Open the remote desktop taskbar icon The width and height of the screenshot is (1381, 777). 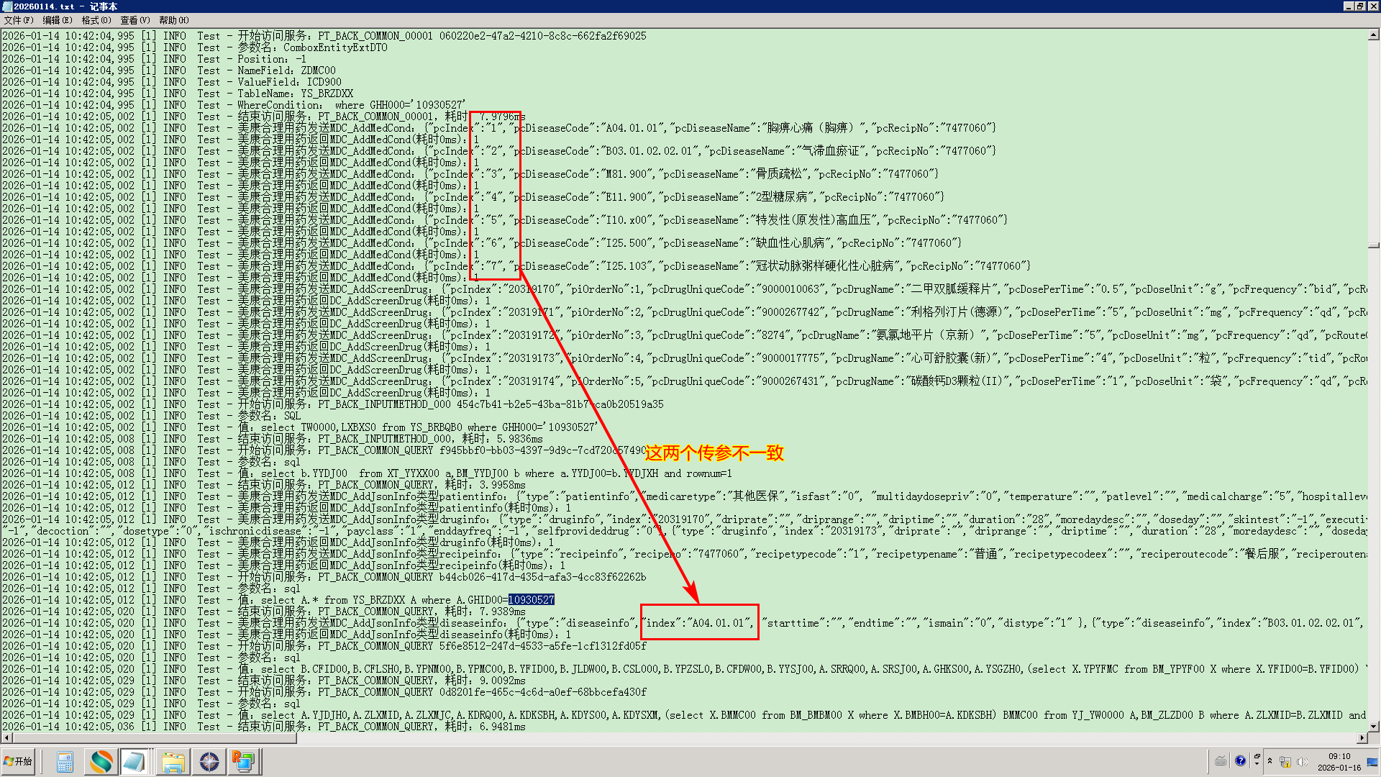pyautogui.click(x=243, y=761)
